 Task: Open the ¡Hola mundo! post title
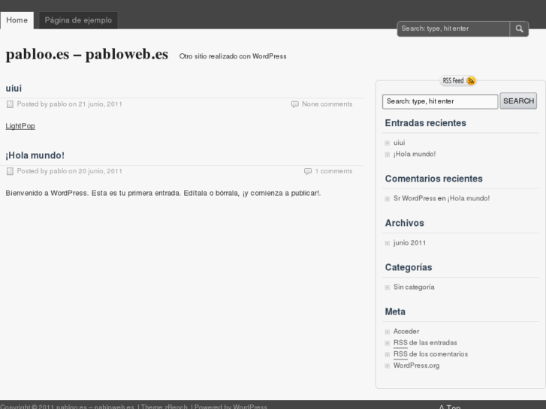35,155
